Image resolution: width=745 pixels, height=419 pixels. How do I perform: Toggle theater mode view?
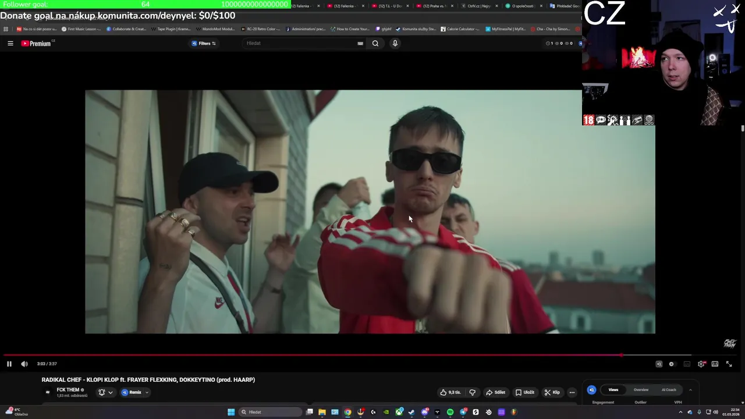coord(715,364)
